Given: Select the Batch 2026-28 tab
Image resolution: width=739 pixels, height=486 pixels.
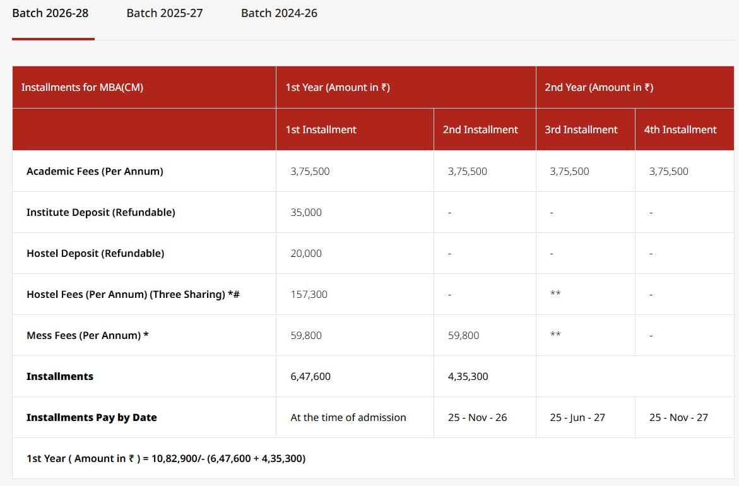Looking at the screenshot, I should tap(50, 13).
